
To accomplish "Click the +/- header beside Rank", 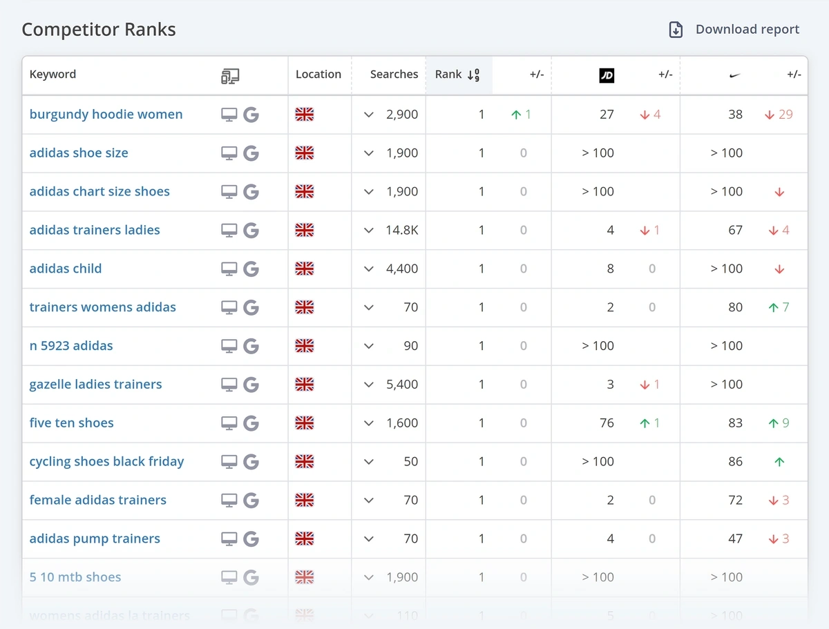I will coord(537,75).
